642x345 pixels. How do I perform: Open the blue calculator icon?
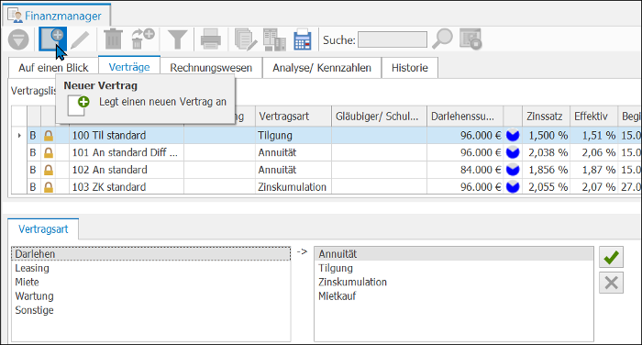pos(303,39)
